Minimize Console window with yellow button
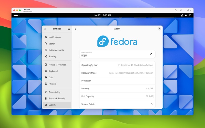205x128 pixels. click(17, 10)
